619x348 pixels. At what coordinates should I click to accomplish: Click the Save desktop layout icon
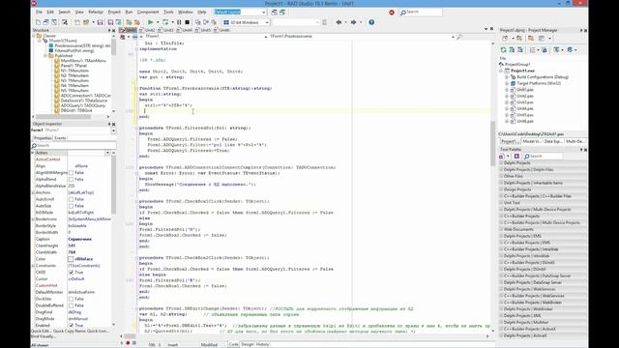(274, 13)
